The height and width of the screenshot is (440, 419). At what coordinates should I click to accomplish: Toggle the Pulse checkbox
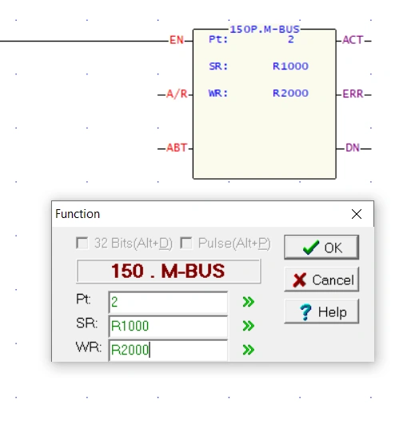tap(186, 243)
